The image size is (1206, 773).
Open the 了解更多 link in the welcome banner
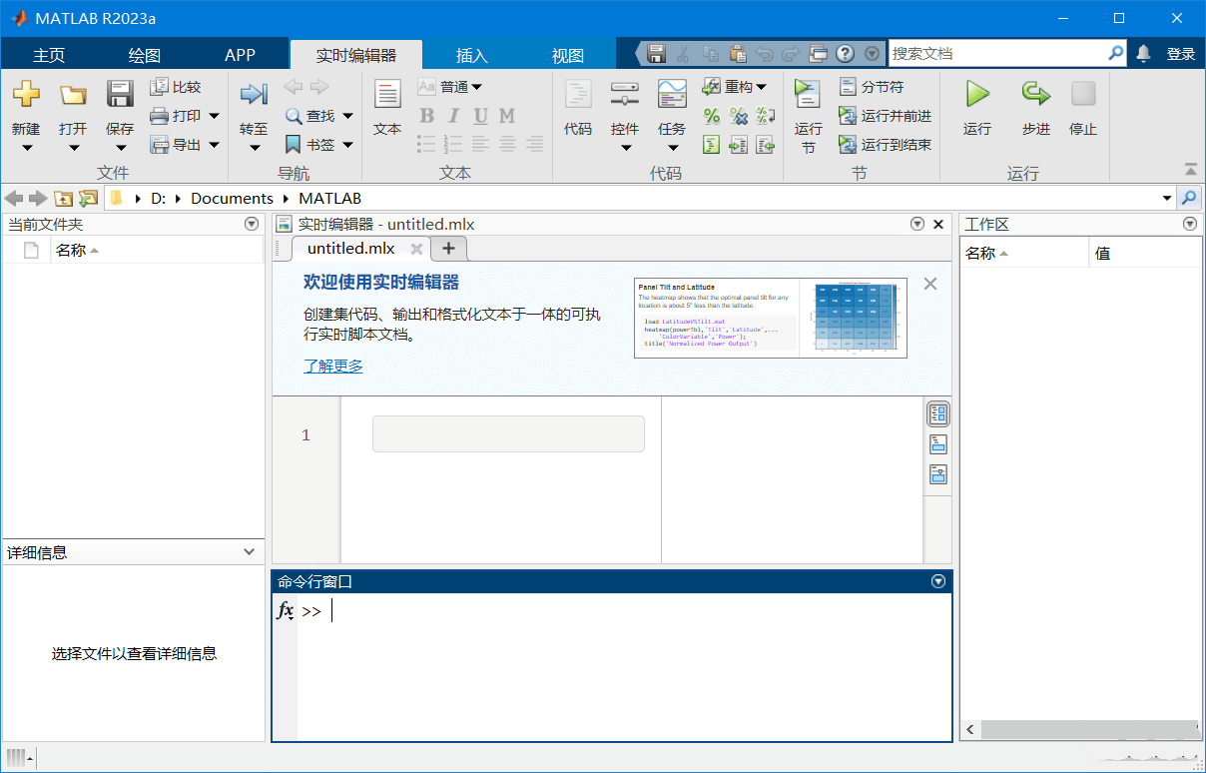click(x=334, y=366)
